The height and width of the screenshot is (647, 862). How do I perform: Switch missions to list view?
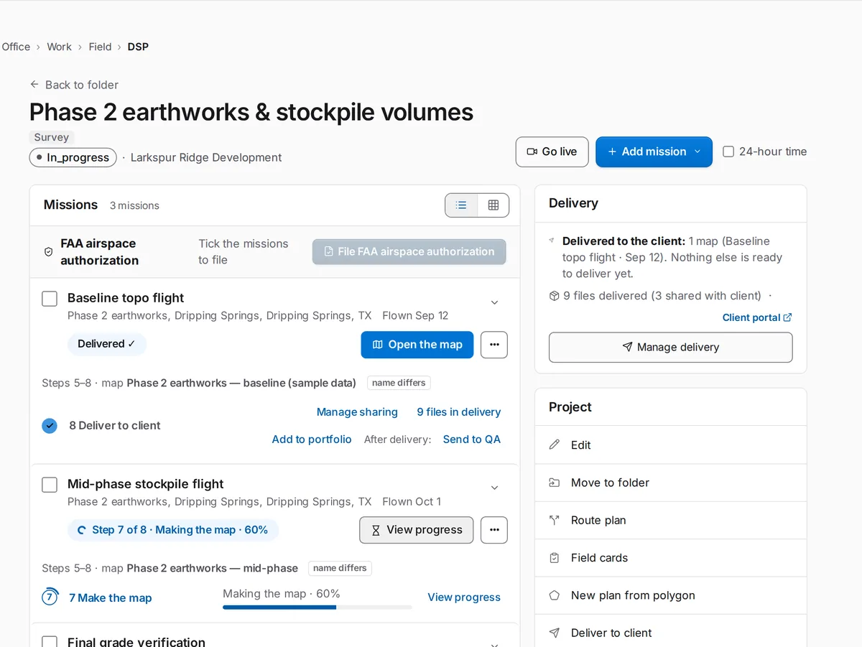[x=461, y=205]
